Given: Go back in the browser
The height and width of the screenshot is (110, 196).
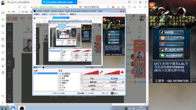Looking at the screenshot, I should [x=9, y=7].
